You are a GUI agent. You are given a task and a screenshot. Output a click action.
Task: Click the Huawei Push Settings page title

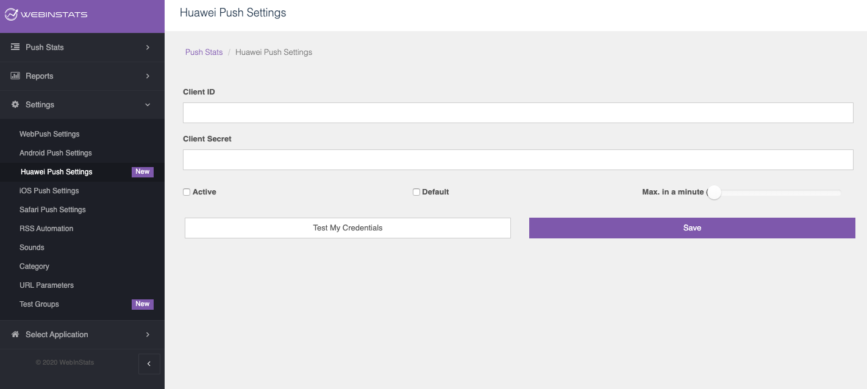233,13
